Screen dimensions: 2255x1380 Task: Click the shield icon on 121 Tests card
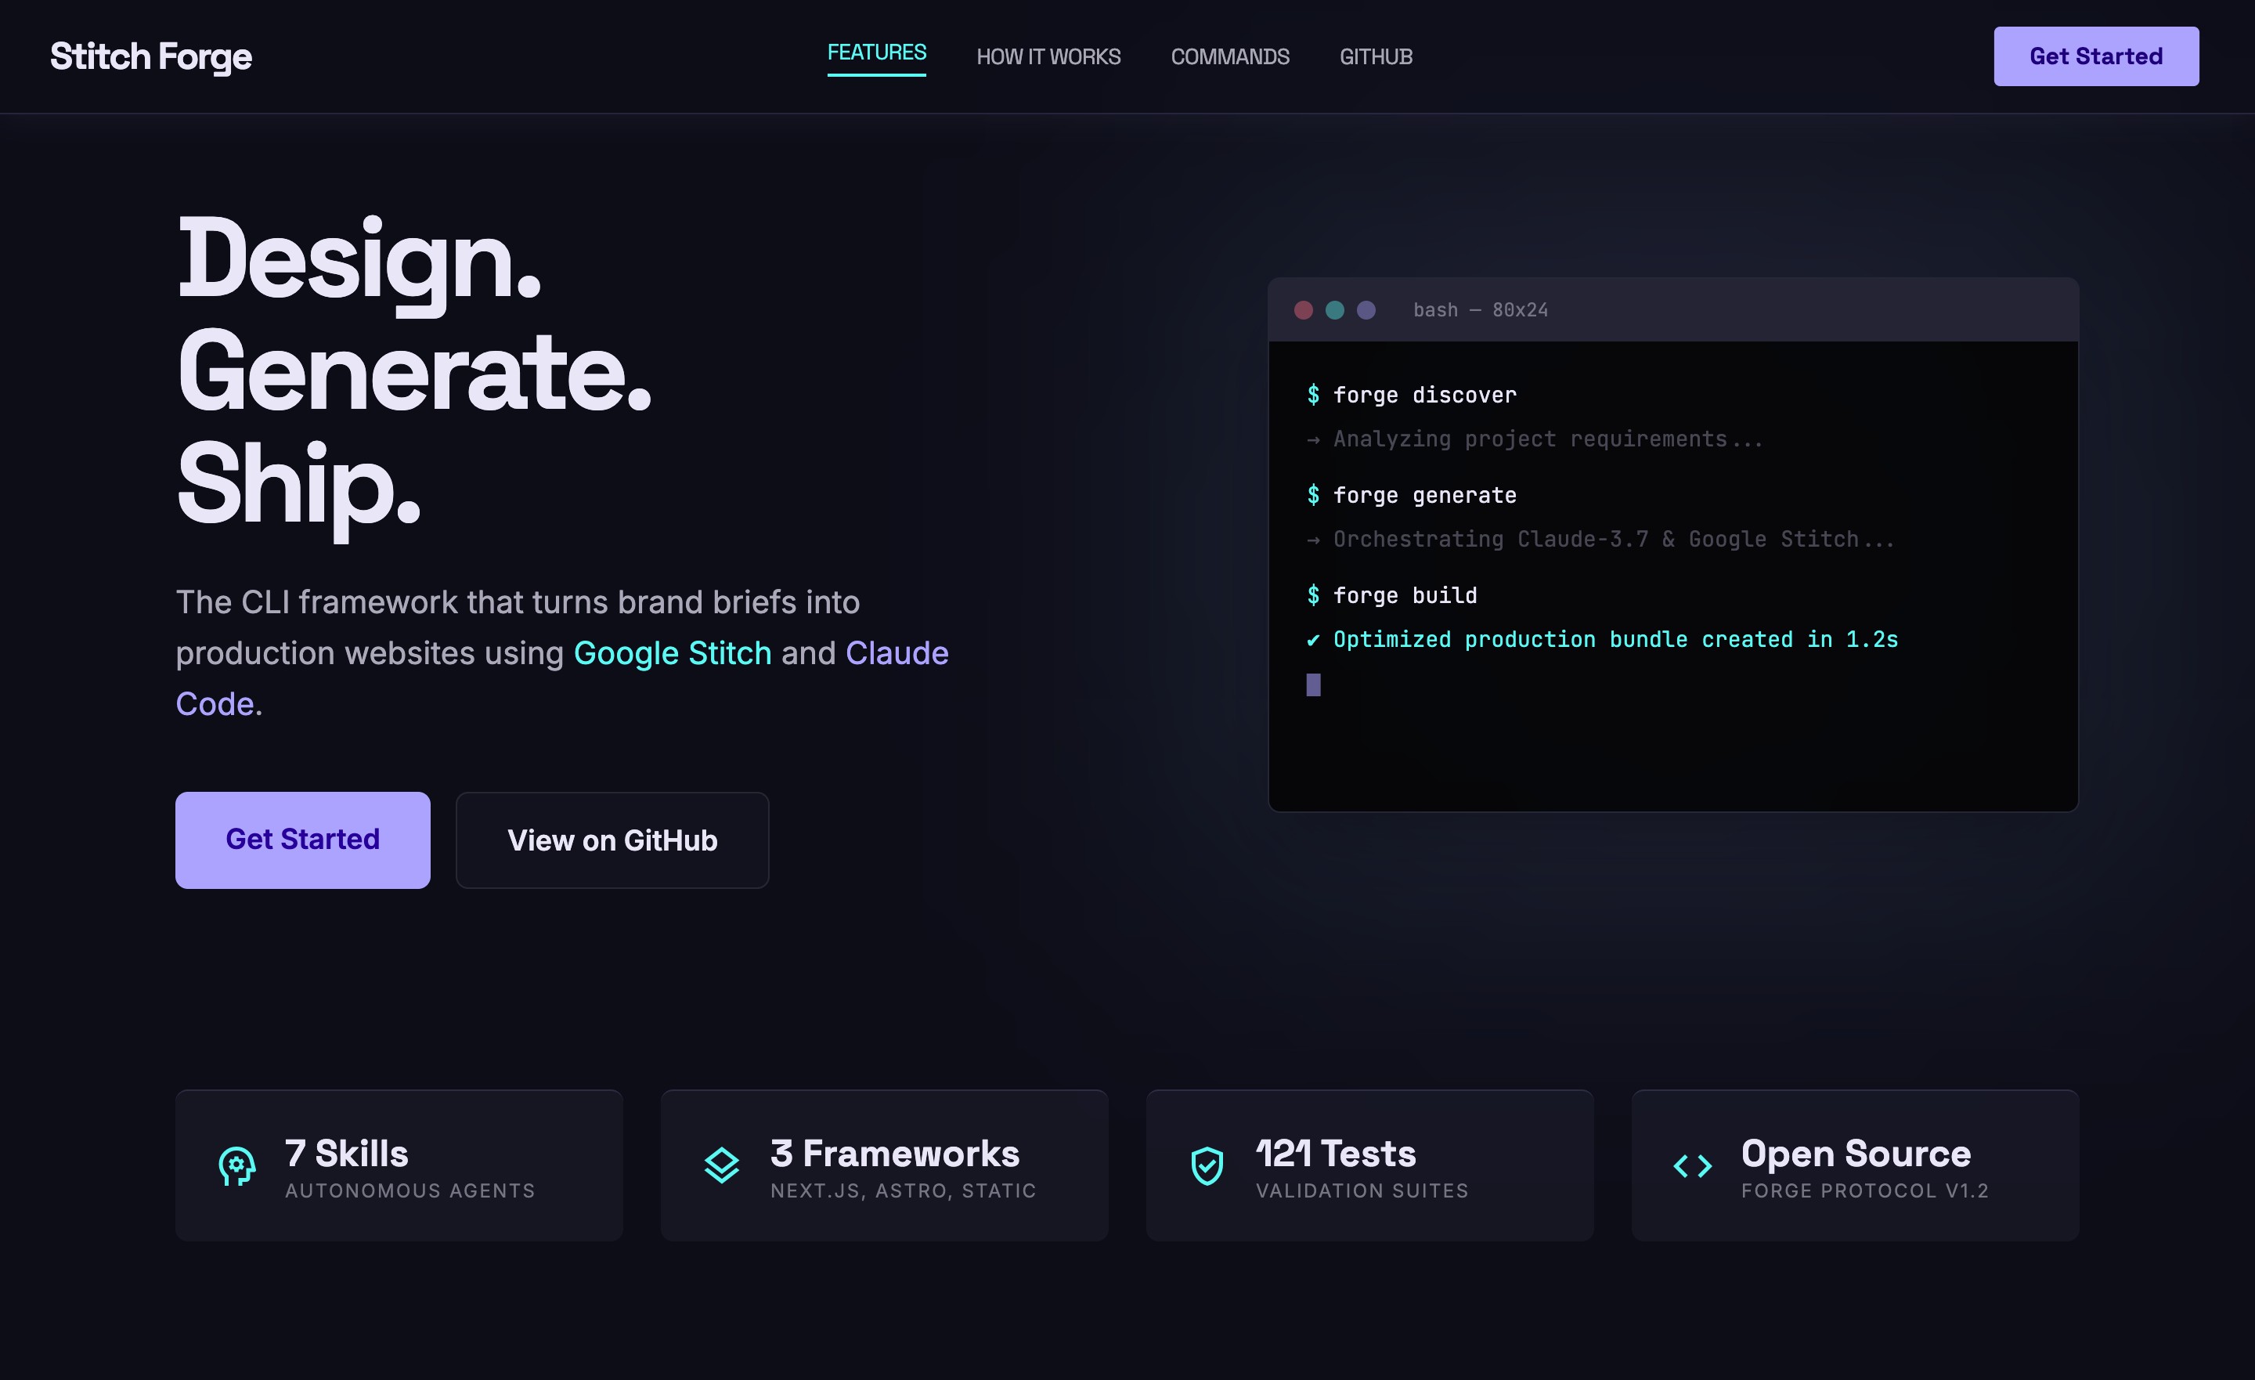(1207, 1165)
